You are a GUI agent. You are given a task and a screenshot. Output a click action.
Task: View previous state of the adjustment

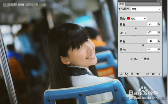tap(148, 74)
